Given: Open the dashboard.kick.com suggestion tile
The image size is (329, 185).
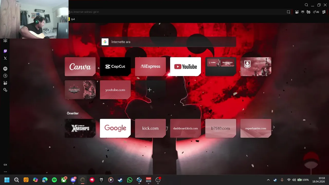Looking at the screenshot, I should click(186, 128).
